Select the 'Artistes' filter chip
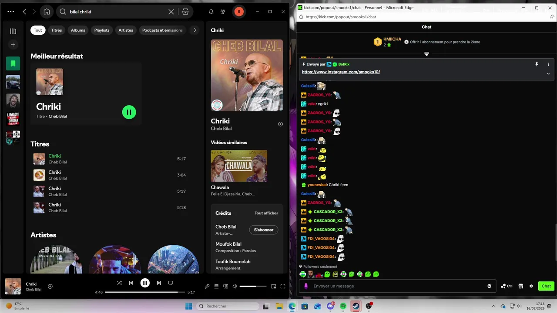Screen dimensions: 557x313 point(126,30)
